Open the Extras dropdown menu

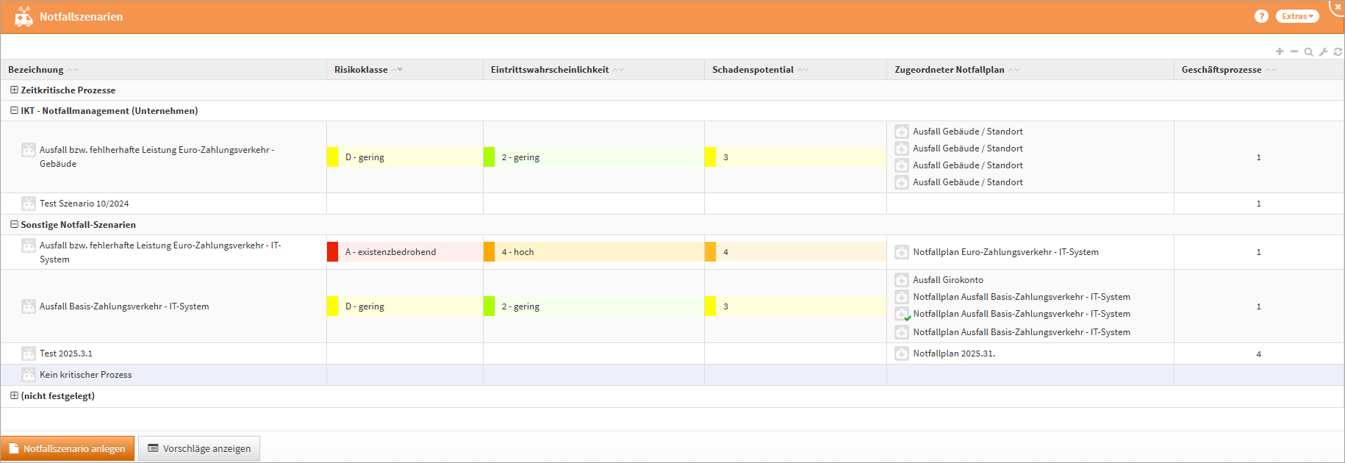point(1297,16)
